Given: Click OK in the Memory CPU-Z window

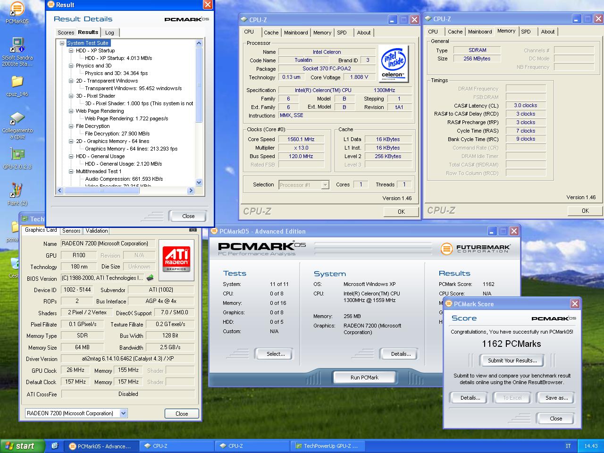Looking at the screenshot, I should pyautogui.click(x=585, y=211).
